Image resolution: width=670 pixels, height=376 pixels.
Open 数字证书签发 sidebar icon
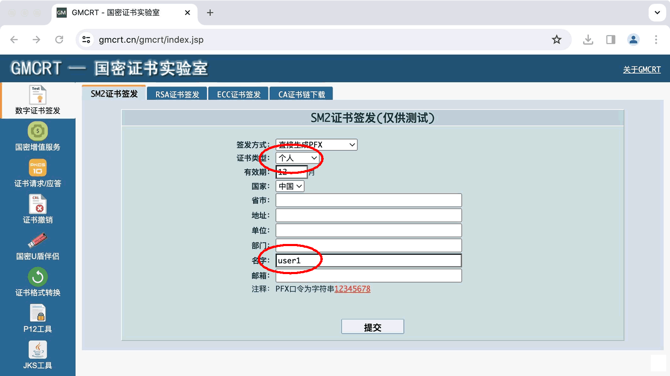(38, 95)
